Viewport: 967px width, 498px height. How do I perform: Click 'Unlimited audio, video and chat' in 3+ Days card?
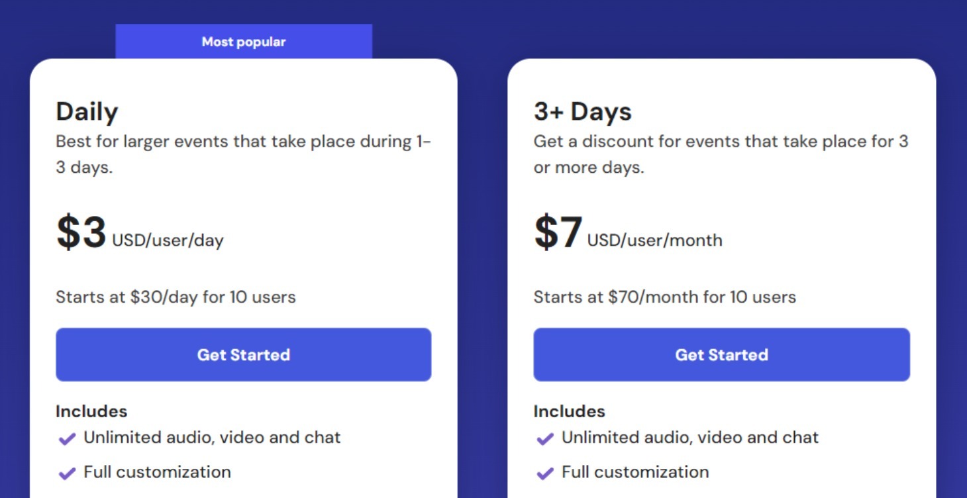690,437
